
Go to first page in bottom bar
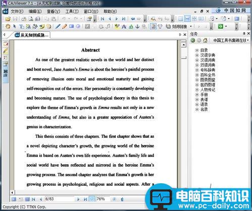33,199
